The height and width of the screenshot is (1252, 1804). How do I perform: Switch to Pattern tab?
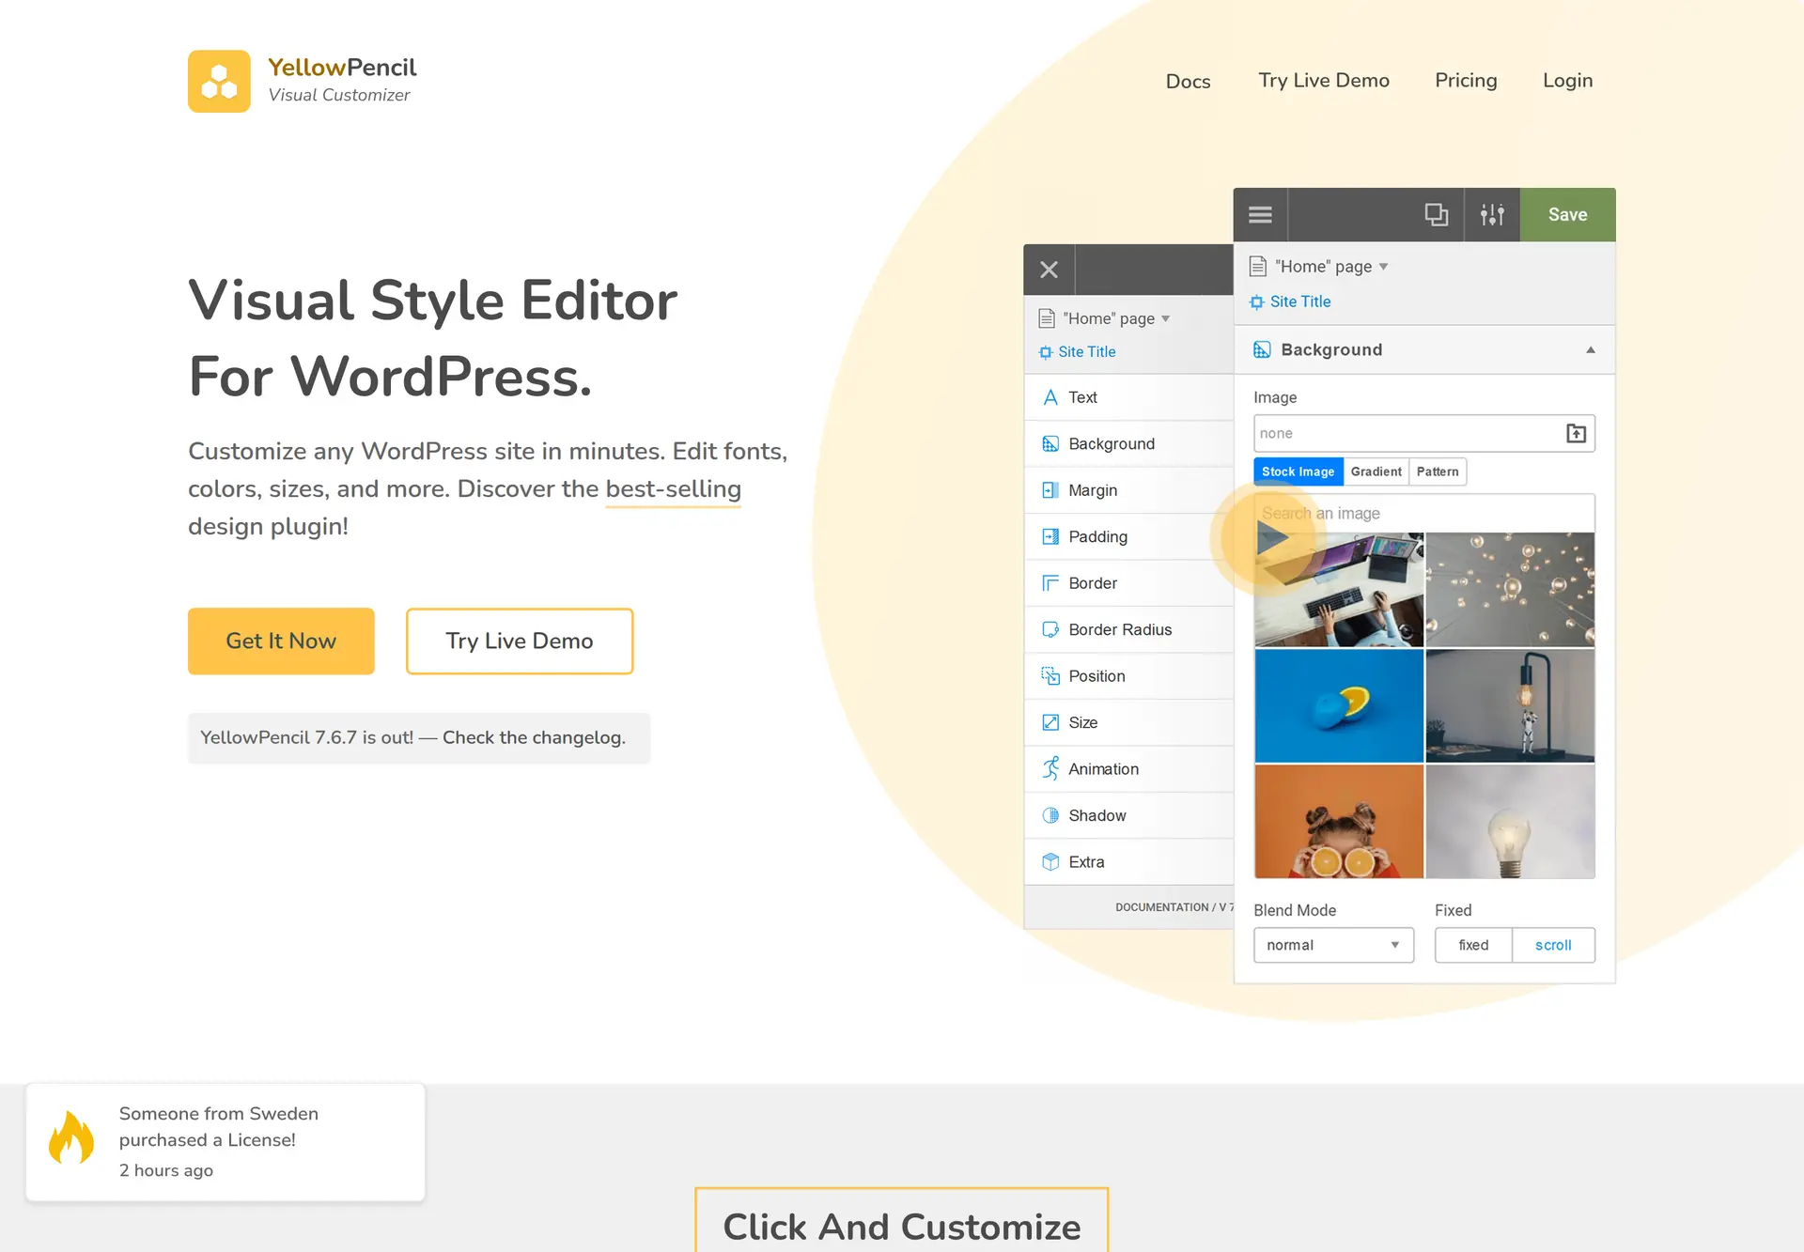(x=1438, y=471)
